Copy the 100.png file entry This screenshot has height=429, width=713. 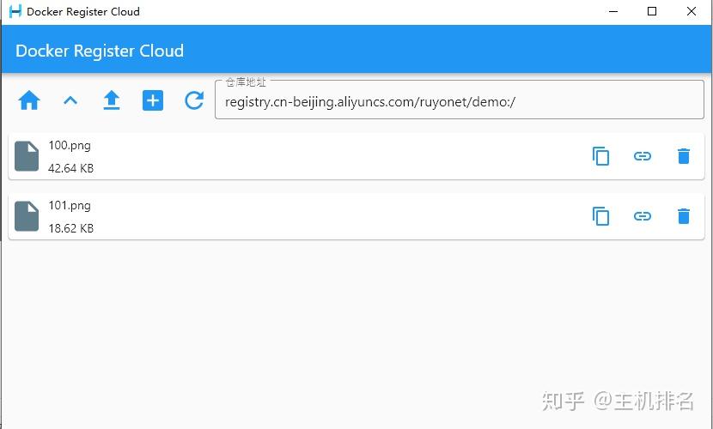[600, 156]
